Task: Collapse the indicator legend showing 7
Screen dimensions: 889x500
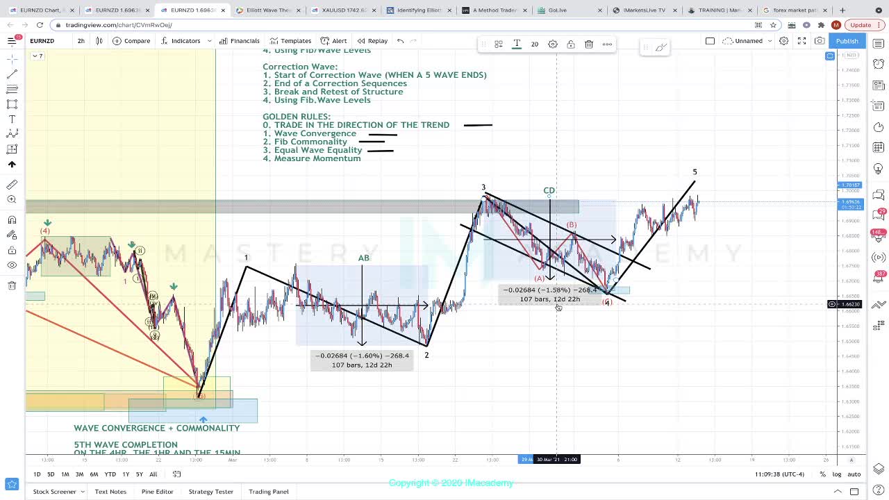Action: pyautogui.click(x=38, y=56)
